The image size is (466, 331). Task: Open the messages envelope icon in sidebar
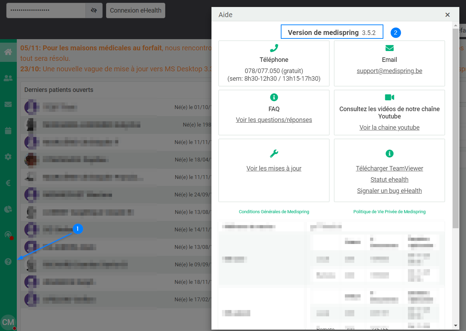point(8,105)
